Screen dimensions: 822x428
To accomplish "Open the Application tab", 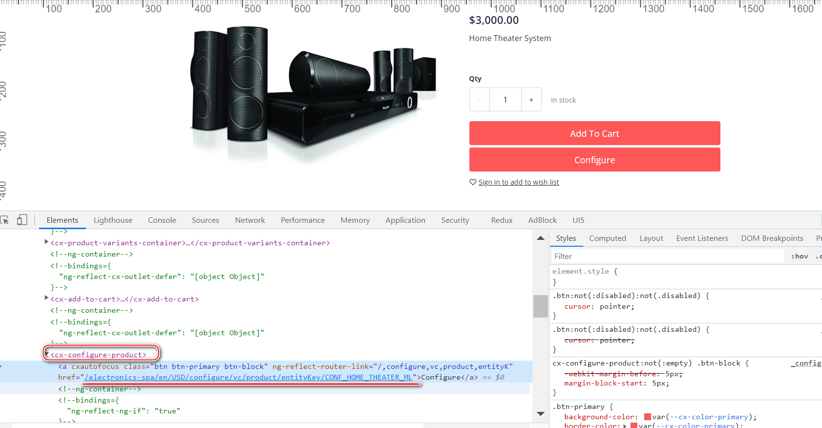I will (405, 220).
